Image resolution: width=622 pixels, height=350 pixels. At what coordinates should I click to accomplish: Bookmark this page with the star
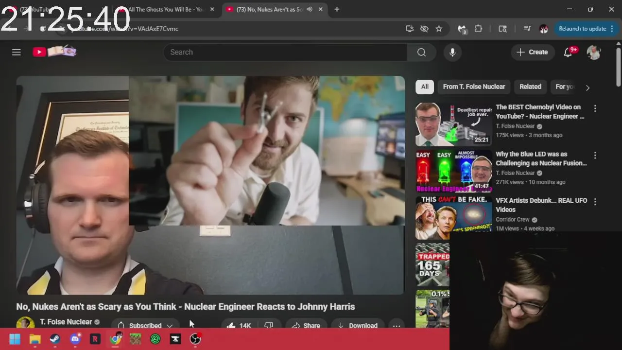439,29
